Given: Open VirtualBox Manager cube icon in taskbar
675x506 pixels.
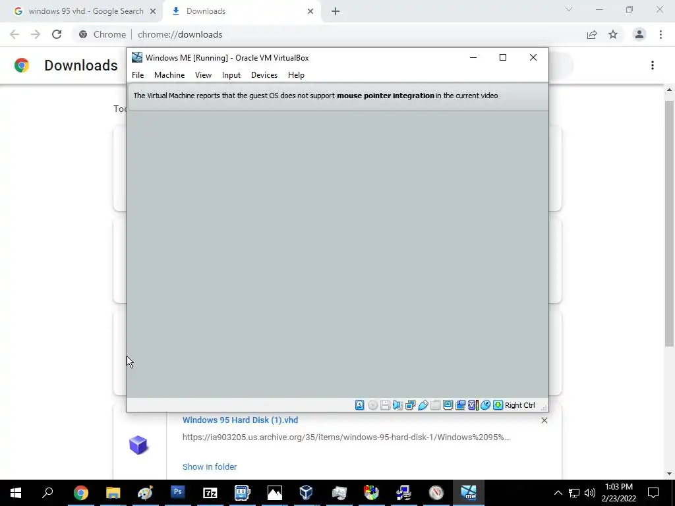Looking at the screenshot, I should (306, 493).
